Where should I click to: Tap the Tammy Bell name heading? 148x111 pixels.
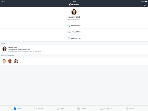[x=74, y=17]
